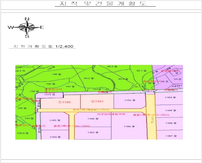Click the '1164 장' parcel label
The height and width of the screenshot is (163, 202).
pyautogui.click(x=170, y=97)
